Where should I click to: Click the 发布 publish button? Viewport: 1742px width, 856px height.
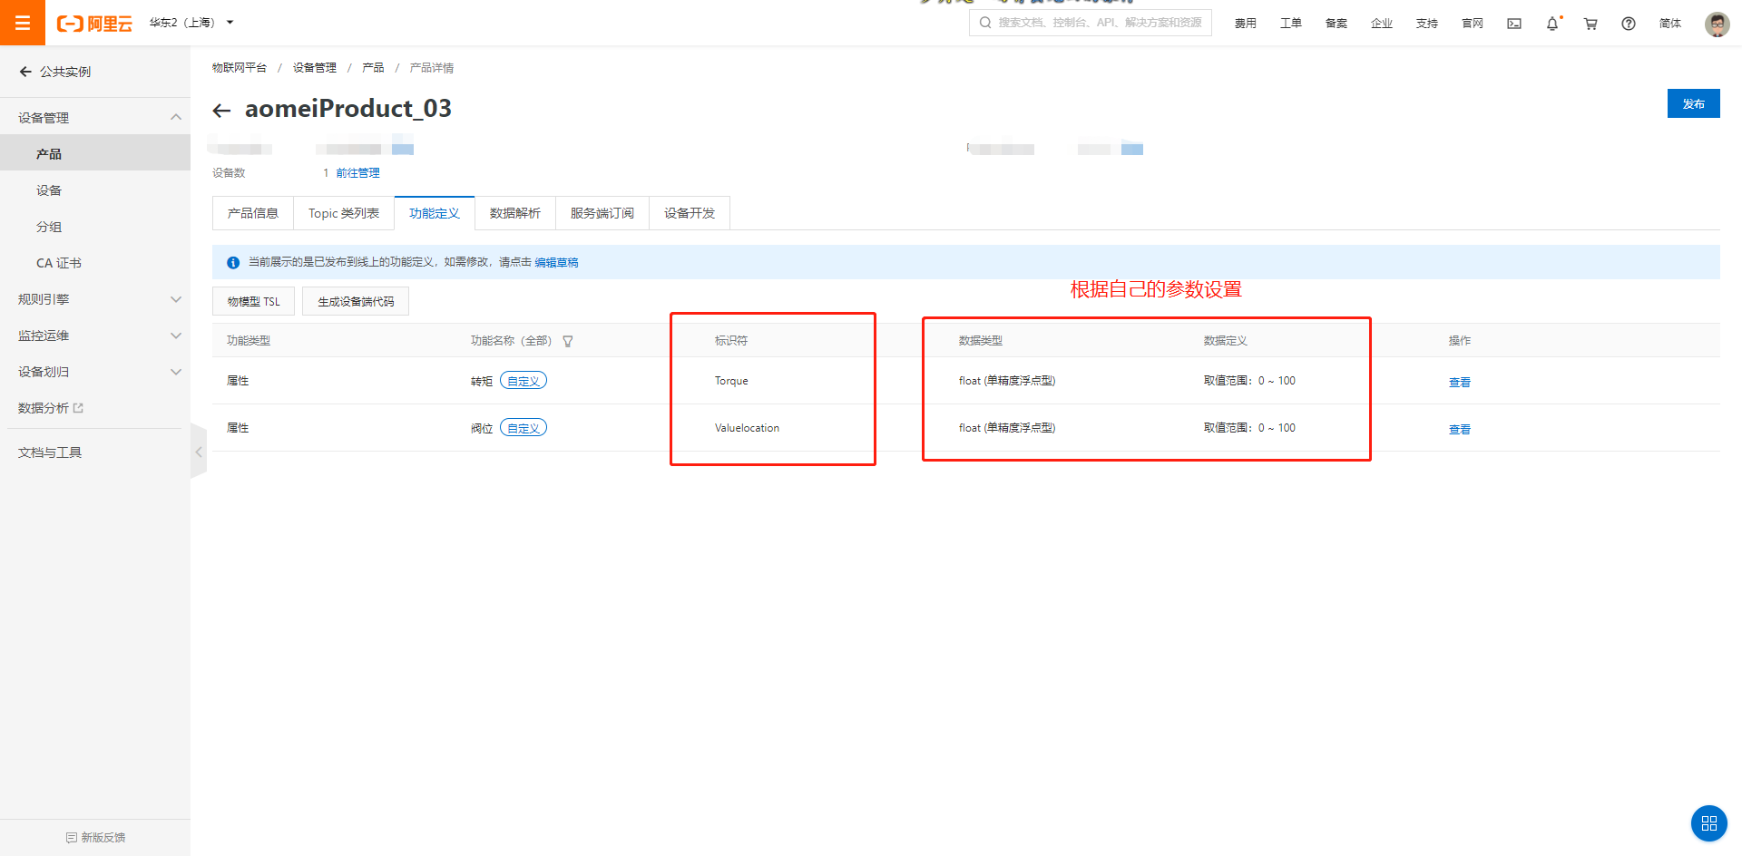pos(1693,103)
